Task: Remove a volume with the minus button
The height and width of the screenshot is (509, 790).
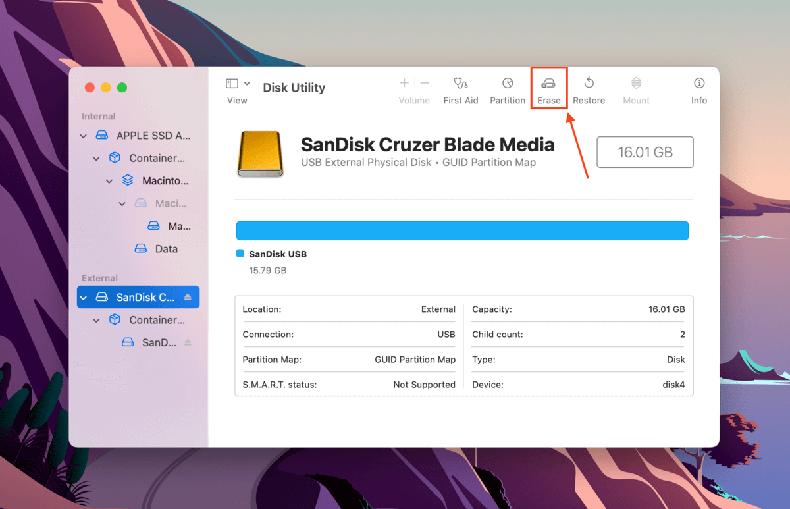Action: click(x=425, y=83)
